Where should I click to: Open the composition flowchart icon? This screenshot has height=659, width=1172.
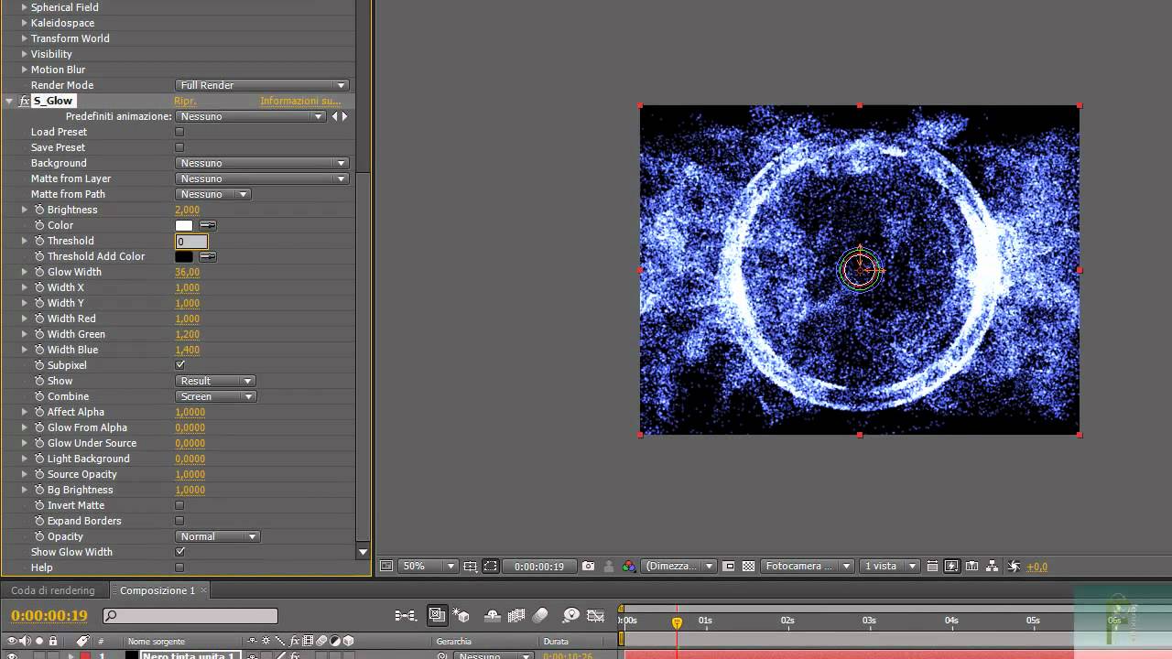(x=993, y=567)
